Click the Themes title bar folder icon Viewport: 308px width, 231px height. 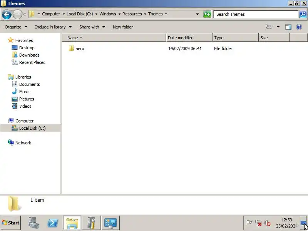(x=3, y=3)
